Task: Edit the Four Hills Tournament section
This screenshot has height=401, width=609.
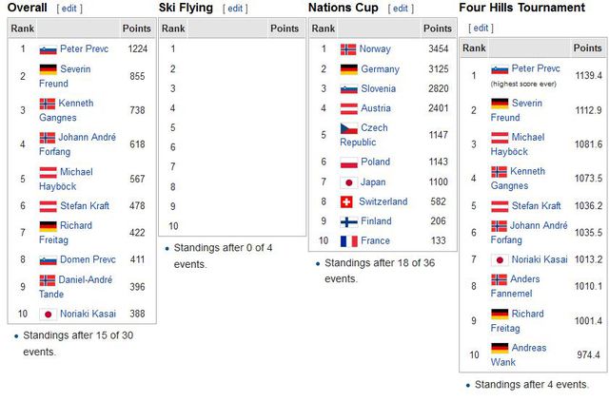Action: point(481,28)
